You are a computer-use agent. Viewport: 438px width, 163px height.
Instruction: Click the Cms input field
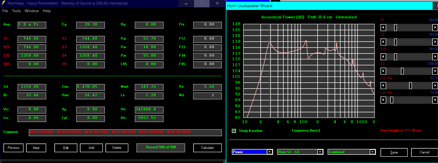tap(90, 87)
